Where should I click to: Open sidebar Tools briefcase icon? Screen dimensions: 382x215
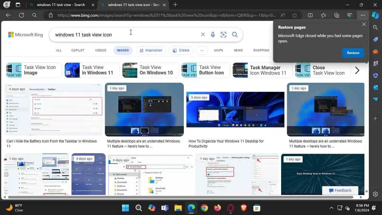point(375,51)
